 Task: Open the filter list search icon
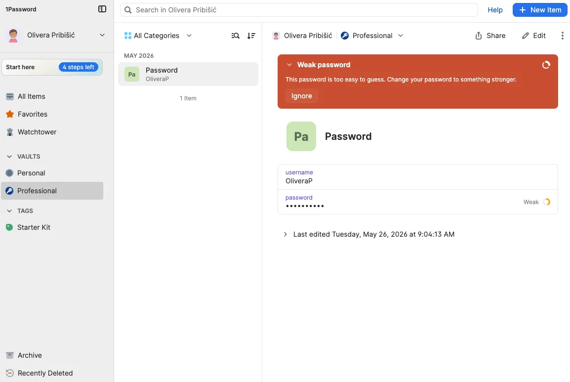coord(236,36)
